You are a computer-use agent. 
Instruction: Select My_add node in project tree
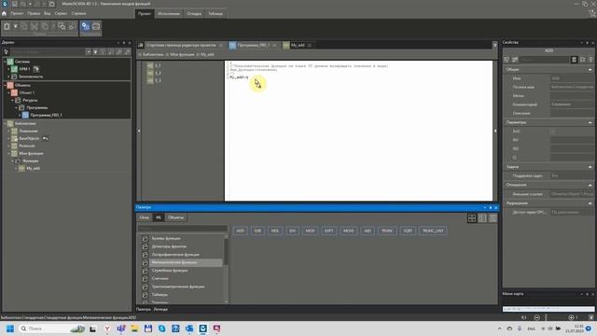34,168
